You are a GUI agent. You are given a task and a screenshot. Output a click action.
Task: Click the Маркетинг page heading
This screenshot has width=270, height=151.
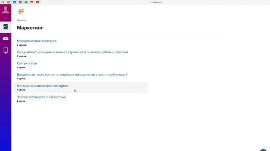point(30,28)
